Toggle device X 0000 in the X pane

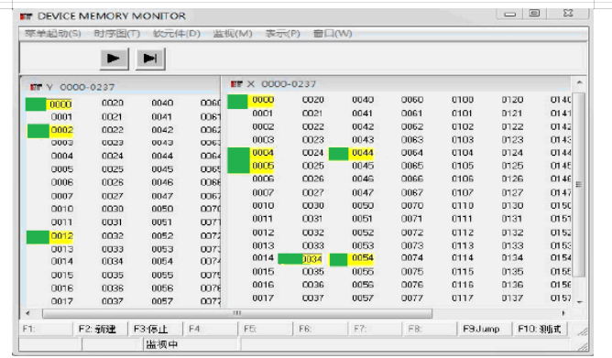(263, 100)
